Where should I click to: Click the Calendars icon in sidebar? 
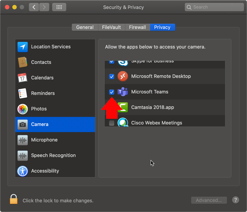[23, 78]
